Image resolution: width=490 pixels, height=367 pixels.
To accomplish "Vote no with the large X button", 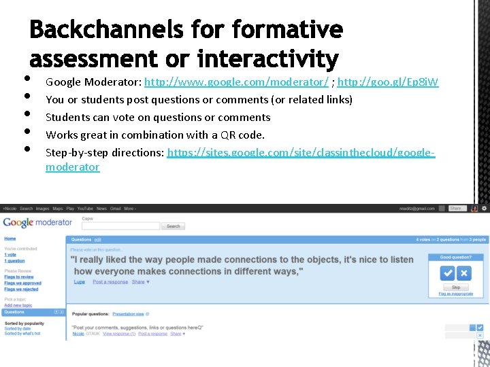I will coord(464,273).
